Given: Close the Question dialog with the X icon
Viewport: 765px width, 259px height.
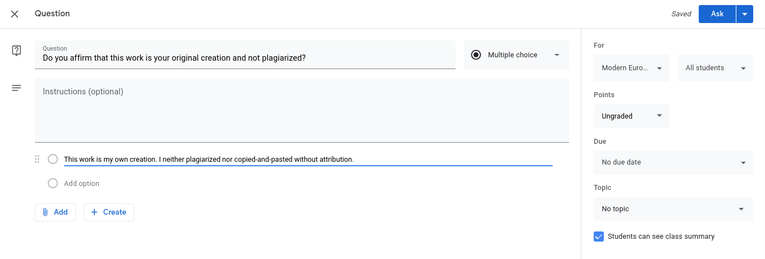Looking at the screenshot, I should [x=15, y=14].
